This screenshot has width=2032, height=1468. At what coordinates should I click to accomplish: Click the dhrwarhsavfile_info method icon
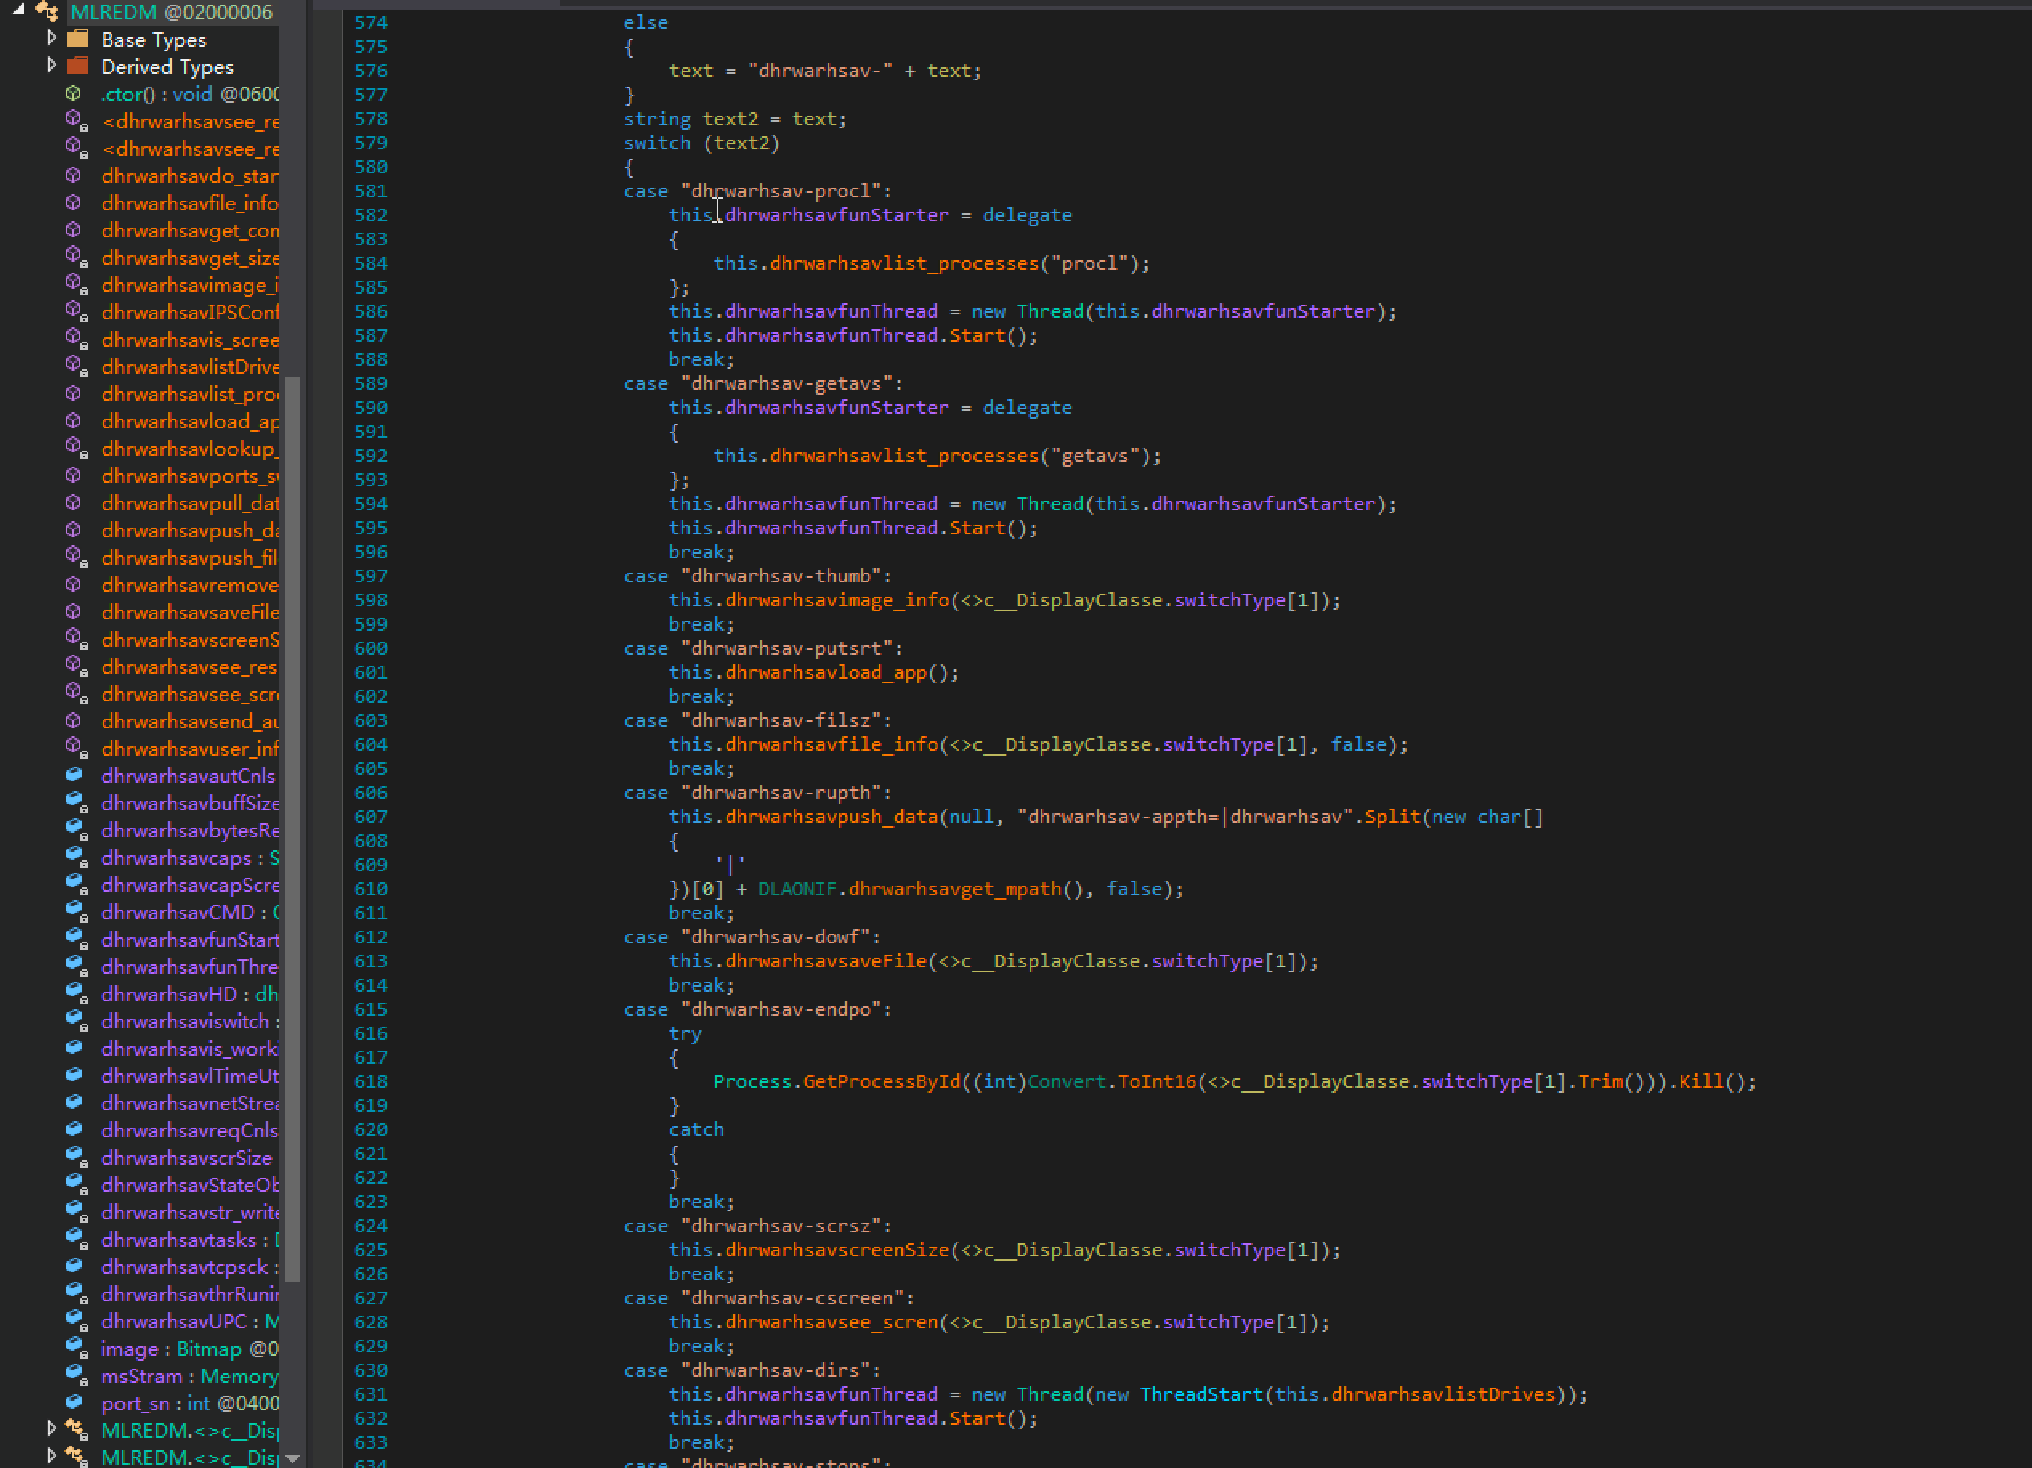75,202
